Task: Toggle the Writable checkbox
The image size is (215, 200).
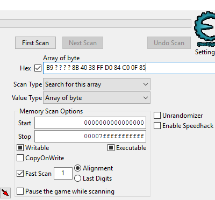Action: point(20,148)
